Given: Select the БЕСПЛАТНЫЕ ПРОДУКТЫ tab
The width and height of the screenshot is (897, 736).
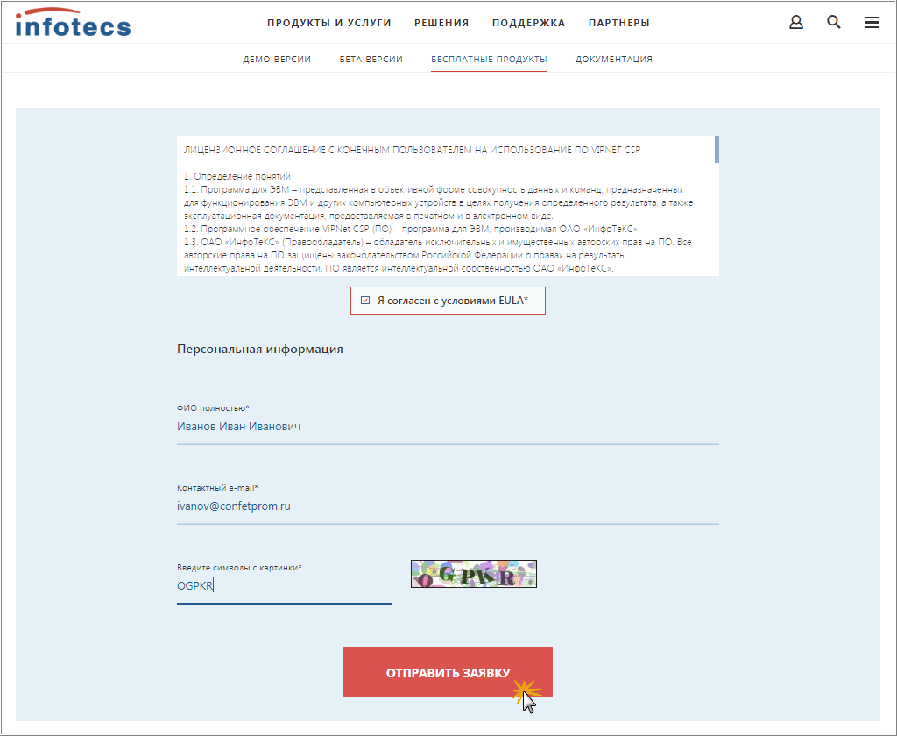Looking at the screenshot, I should pos(489,59).
